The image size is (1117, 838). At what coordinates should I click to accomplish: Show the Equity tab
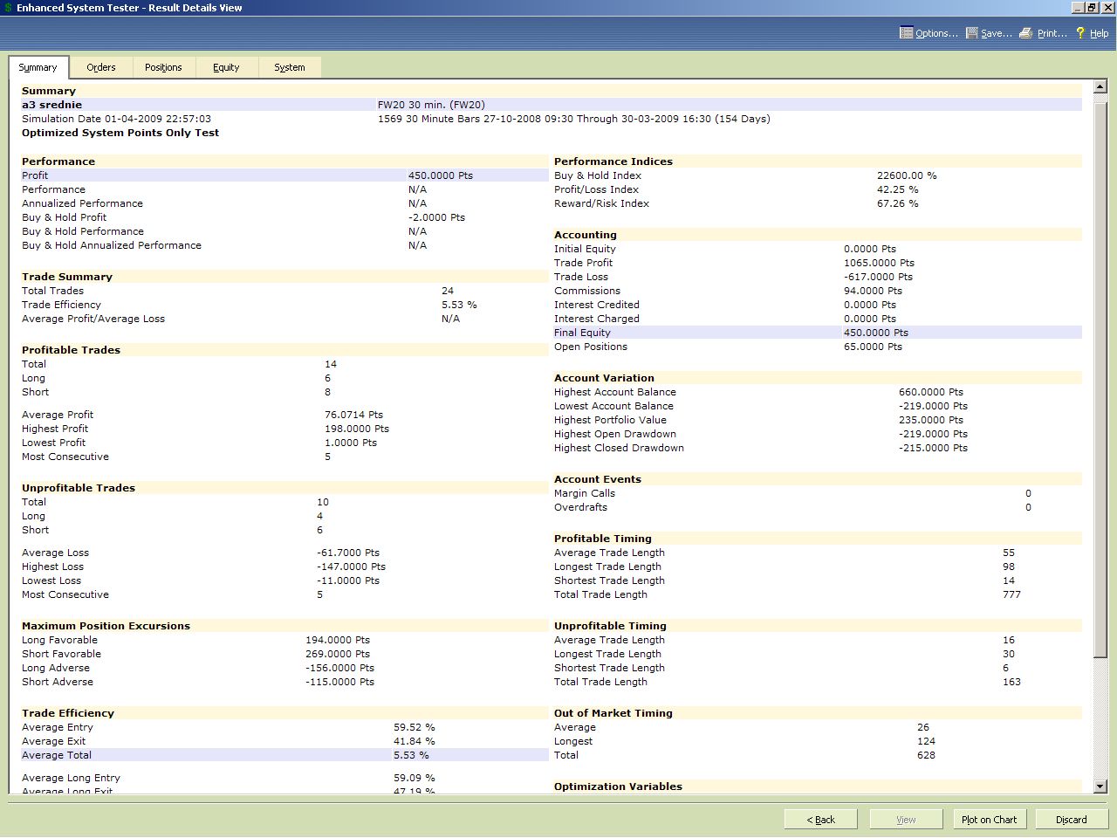226,67
